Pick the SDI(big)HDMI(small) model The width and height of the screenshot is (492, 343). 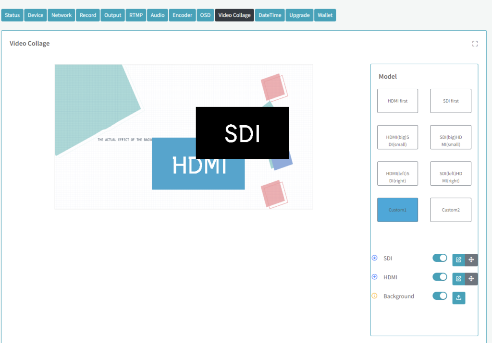(x=450, y=137)
